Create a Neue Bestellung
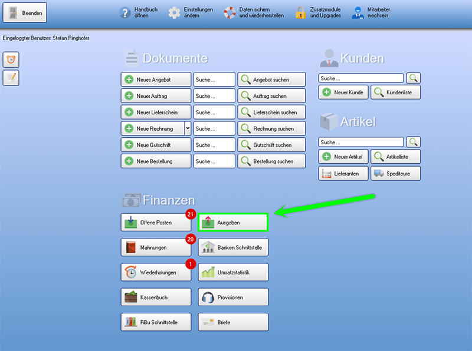This screenshot has height=351, width=472. pyautogui.click(x=156, y=161)
